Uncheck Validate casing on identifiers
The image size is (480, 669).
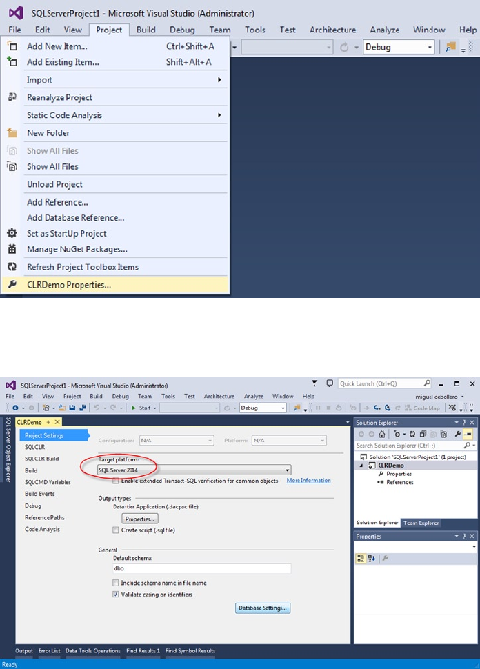point(115,595)
